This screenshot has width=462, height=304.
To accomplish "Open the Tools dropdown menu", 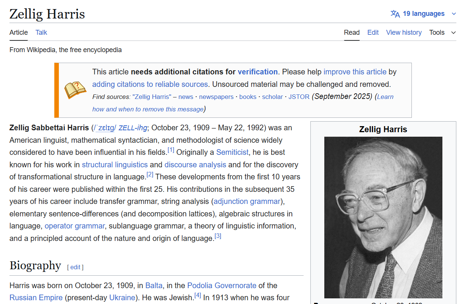I will (442, 32).
